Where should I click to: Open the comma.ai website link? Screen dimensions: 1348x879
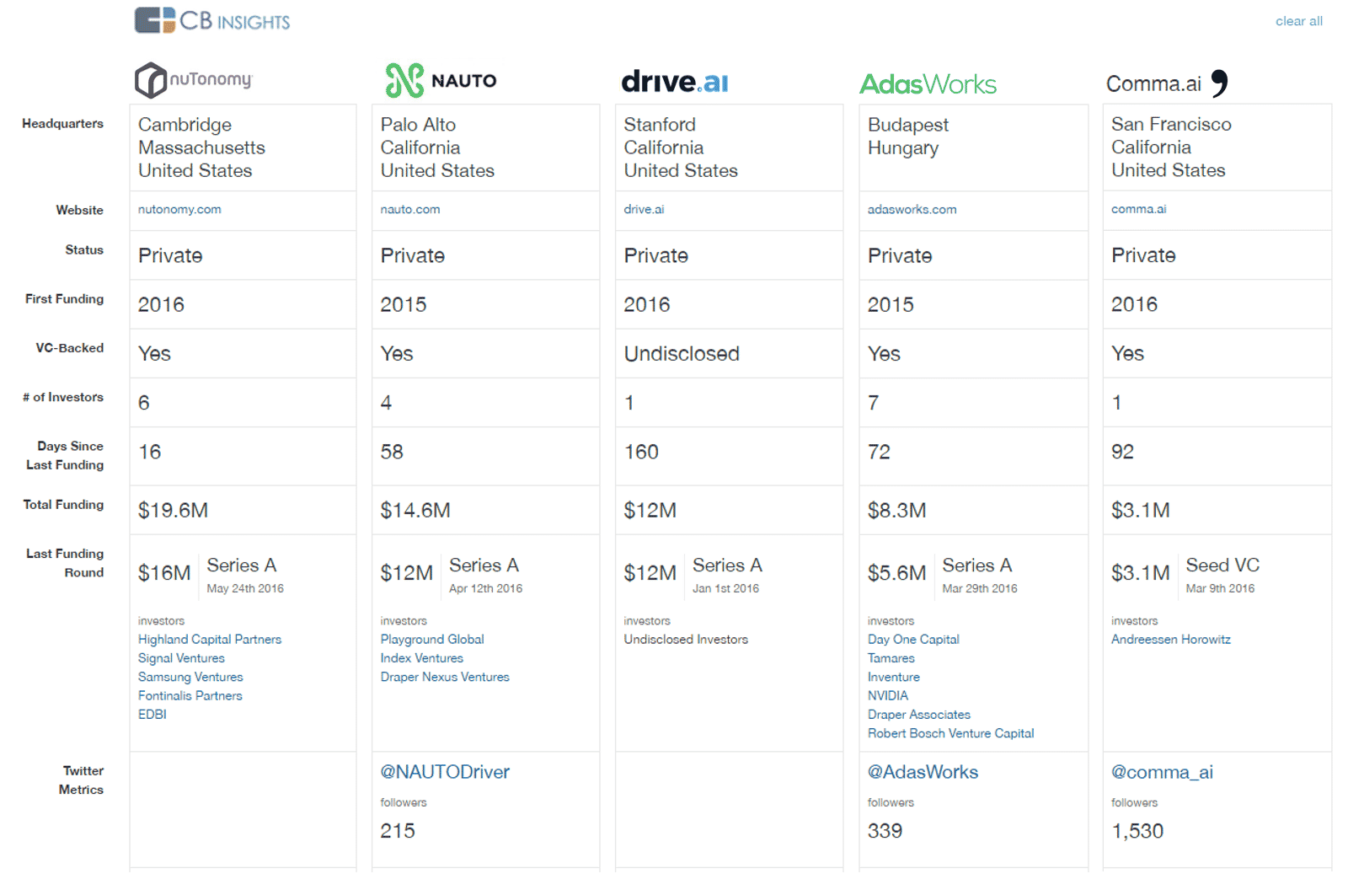coord(1138,209)
